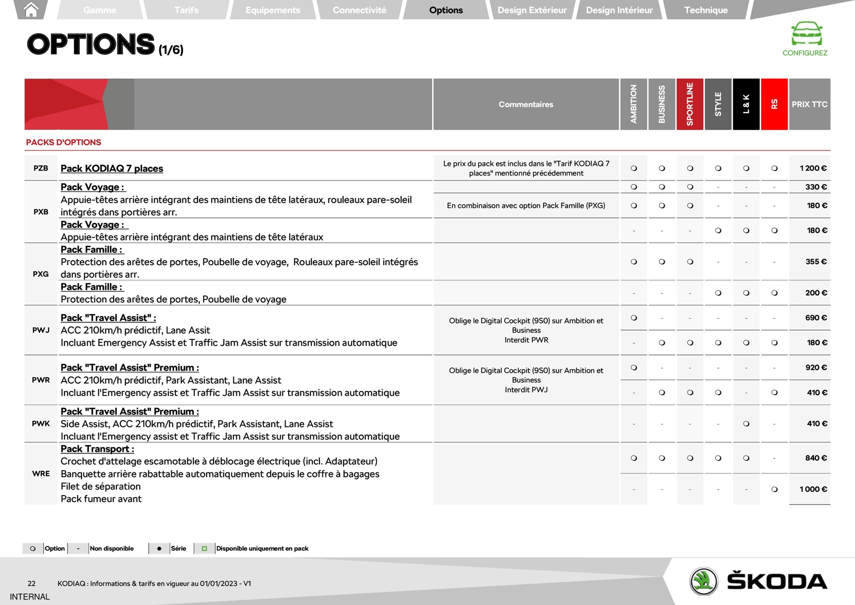
Task: Click the PACKS D'OPTIONS section title
Action: coord(63,143)
